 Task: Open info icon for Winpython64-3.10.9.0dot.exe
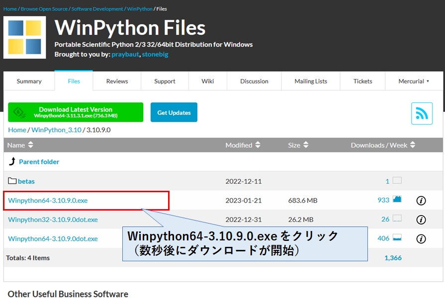[421, 238]
